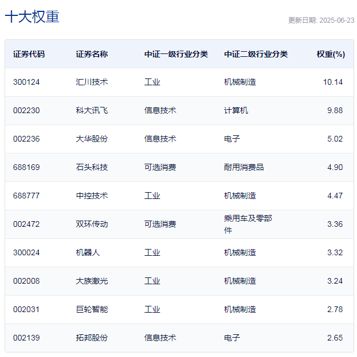Image resolution: width=357 pixels, height=357 pixels.
Task: Open stock code 300124
Action: click(26, 82)
